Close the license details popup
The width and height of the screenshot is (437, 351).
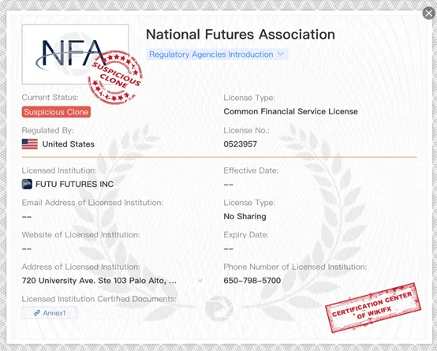tap(428, 13)
